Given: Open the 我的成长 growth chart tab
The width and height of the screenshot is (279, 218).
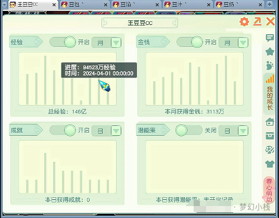Looking at the screenshot, I should click(x=270, y=93).
